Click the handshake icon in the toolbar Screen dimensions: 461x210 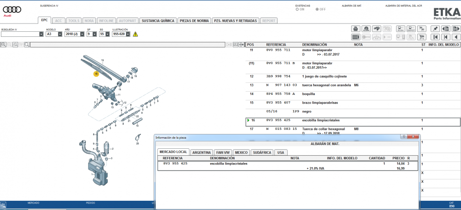[377, 29]
